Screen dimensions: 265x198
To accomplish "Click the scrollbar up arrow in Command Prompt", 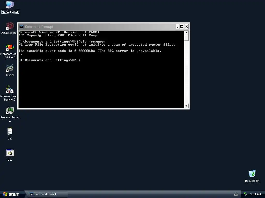I will 186,33.
